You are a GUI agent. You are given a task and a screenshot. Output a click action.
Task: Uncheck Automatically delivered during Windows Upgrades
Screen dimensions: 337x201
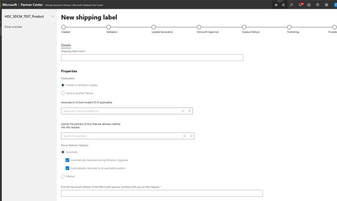tap(67, 160)
